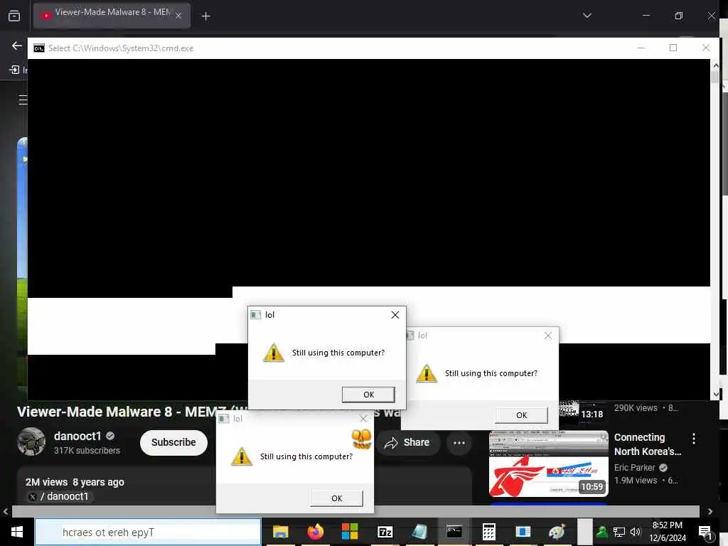728x546 pixels.
Task: Select the Viewer-Made Malware 8 tab
Action: click(x=112, y=15)
